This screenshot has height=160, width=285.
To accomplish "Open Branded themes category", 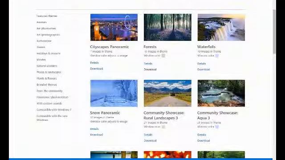I will pyautogui.click(x=47, y=85).
